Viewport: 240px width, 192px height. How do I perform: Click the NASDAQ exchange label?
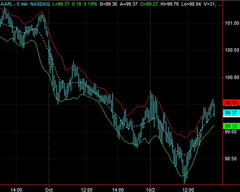click(40, 4)
